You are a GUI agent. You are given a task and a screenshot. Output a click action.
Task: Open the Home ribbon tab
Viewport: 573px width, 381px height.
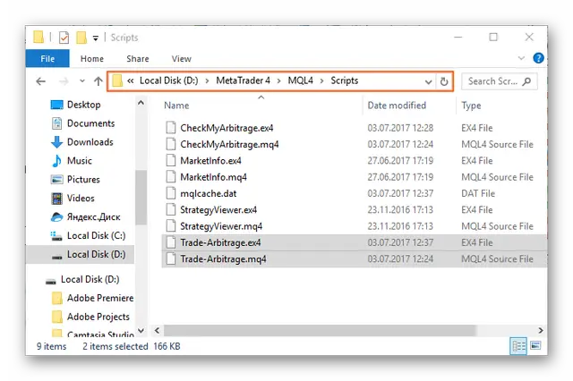tap(92, 59)
